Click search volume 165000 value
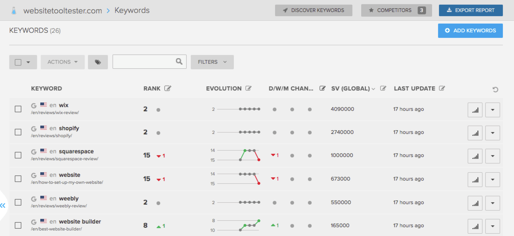 (x=340, y=225)
